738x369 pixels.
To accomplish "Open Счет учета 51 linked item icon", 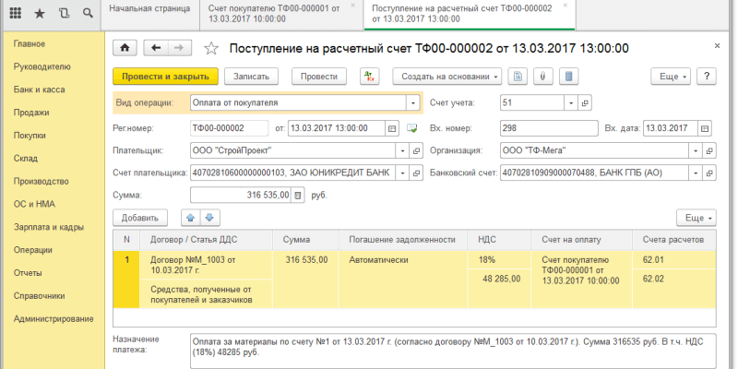I will click(585, 103).
